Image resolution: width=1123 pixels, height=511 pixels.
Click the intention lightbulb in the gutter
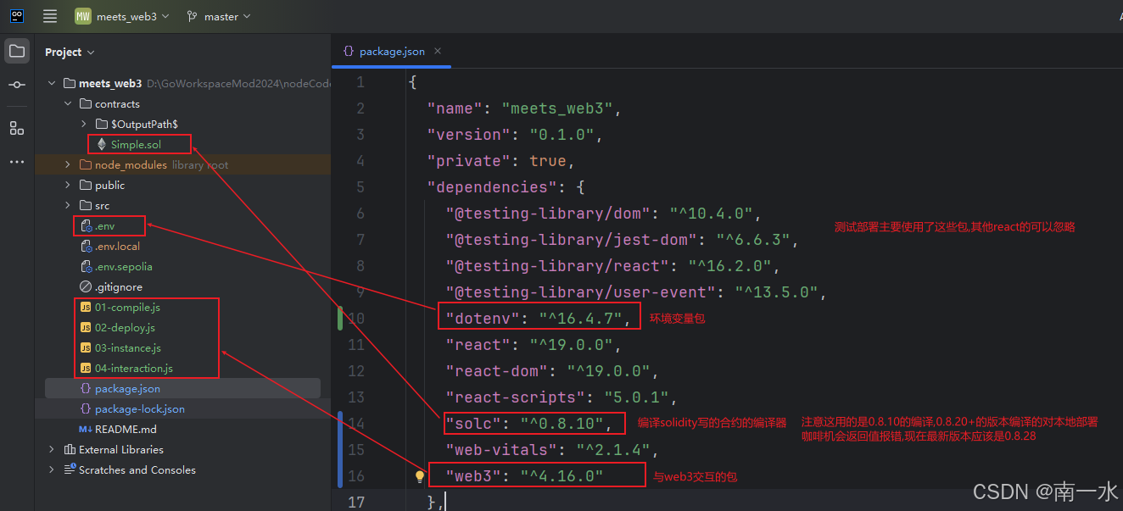[419, 477]
